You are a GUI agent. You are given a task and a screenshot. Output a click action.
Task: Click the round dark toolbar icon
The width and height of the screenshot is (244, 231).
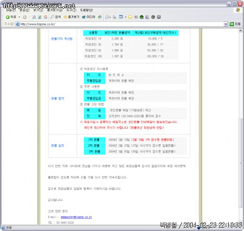[x=153, y=17]
